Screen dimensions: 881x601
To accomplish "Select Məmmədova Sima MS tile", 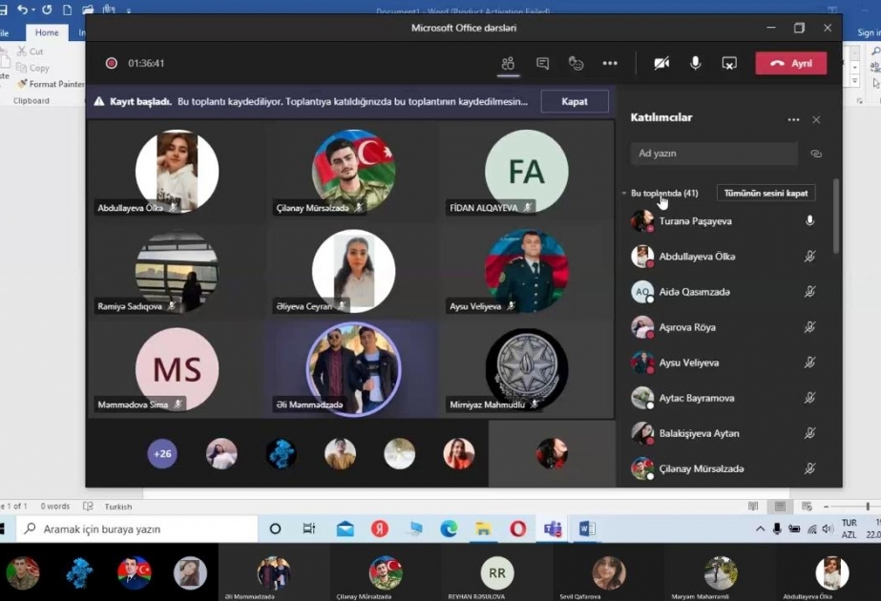I will point(177,369).
